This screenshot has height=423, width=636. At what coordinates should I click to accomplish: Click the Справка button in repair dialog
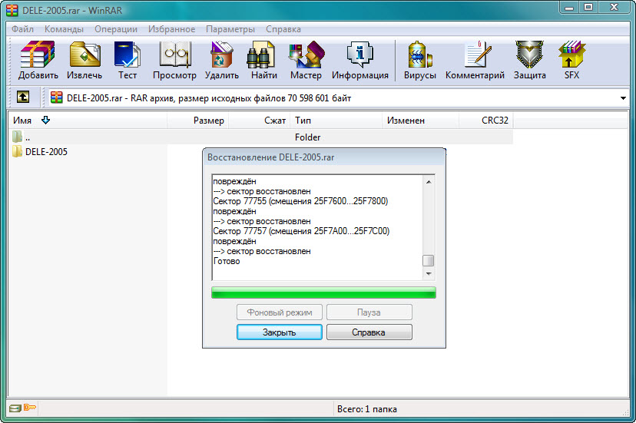(x=369, y=332)
